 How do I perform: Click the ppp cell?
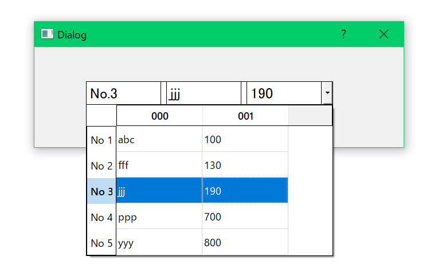tap(159, 216)
